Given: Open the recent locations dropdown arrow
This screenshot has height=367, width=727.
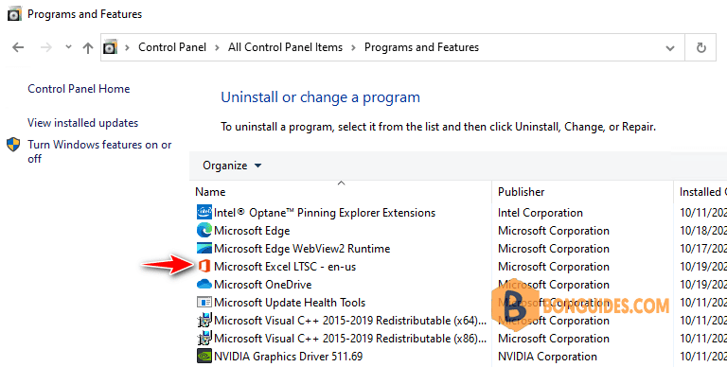Looking at the screenshot, I should (68, 46).
